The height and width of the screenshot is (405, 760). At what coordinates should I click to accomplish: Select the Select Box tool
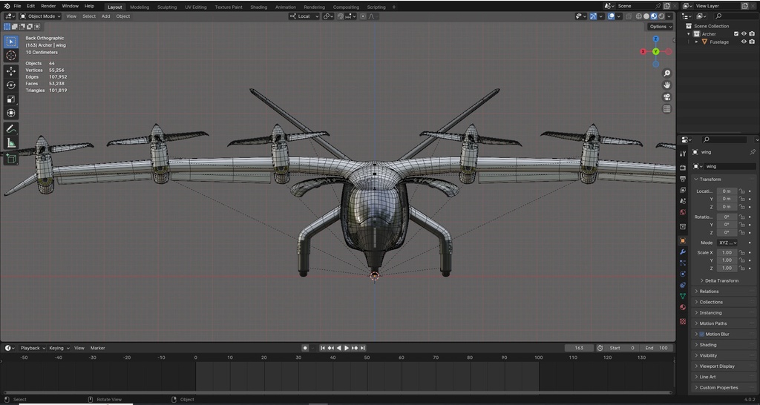pos(11,42)
